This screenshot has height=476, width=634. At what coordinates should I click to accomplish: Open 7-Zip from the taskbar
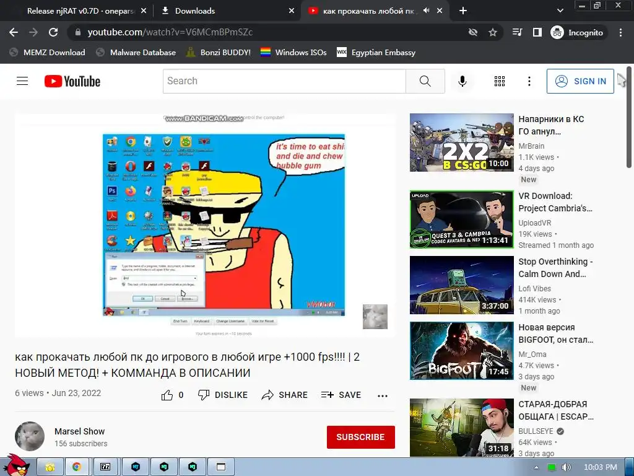[x=105, y=467]
